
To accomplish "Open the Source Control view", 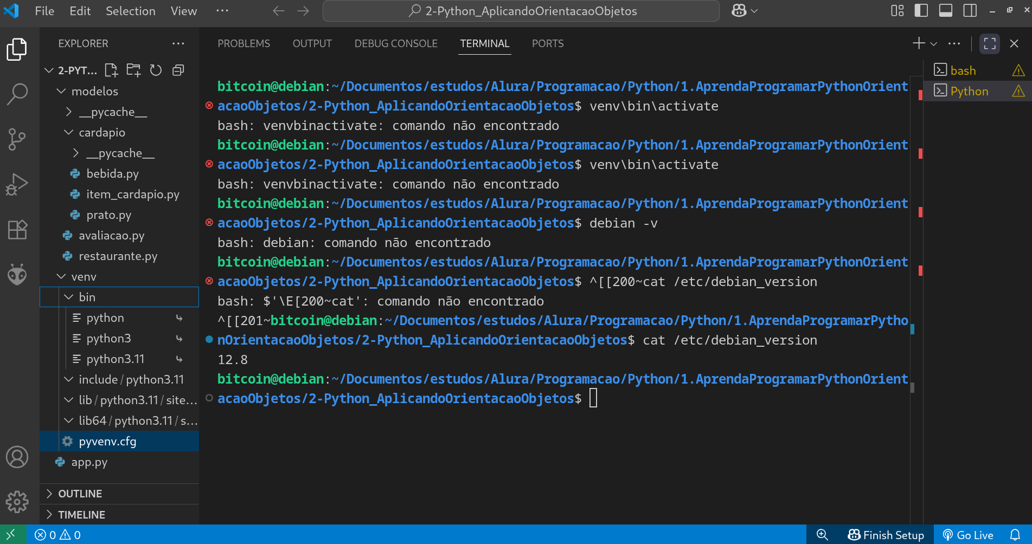I will (17, 139).
